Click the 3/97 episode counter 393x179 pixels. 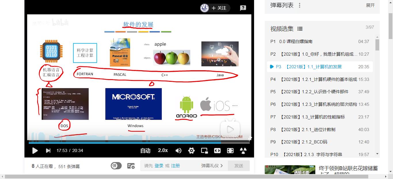pos(370,27)
